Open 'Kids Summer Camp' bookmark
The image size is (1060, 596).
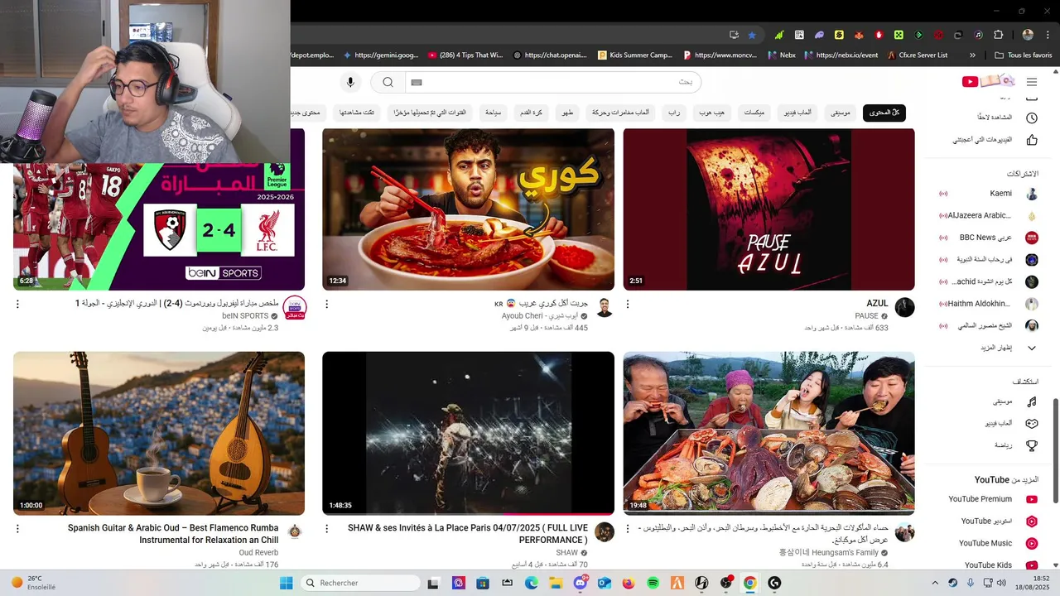click(x=635, y=55)
